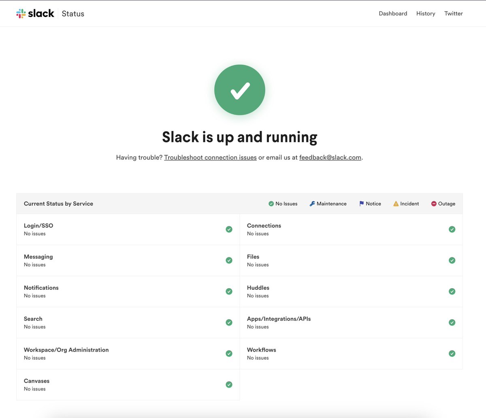Click the green check icon for Canvases
Screen dimensions: 486x418
pyautogui.click(x=229, y=385)
